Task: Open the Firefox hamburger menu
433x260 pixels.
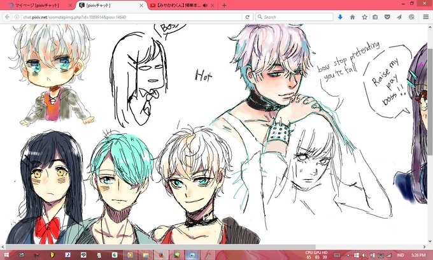Action: pos(426,17)
